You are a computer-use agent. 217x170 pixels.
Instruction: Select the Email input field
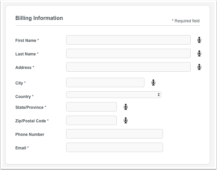click(114, 147)
